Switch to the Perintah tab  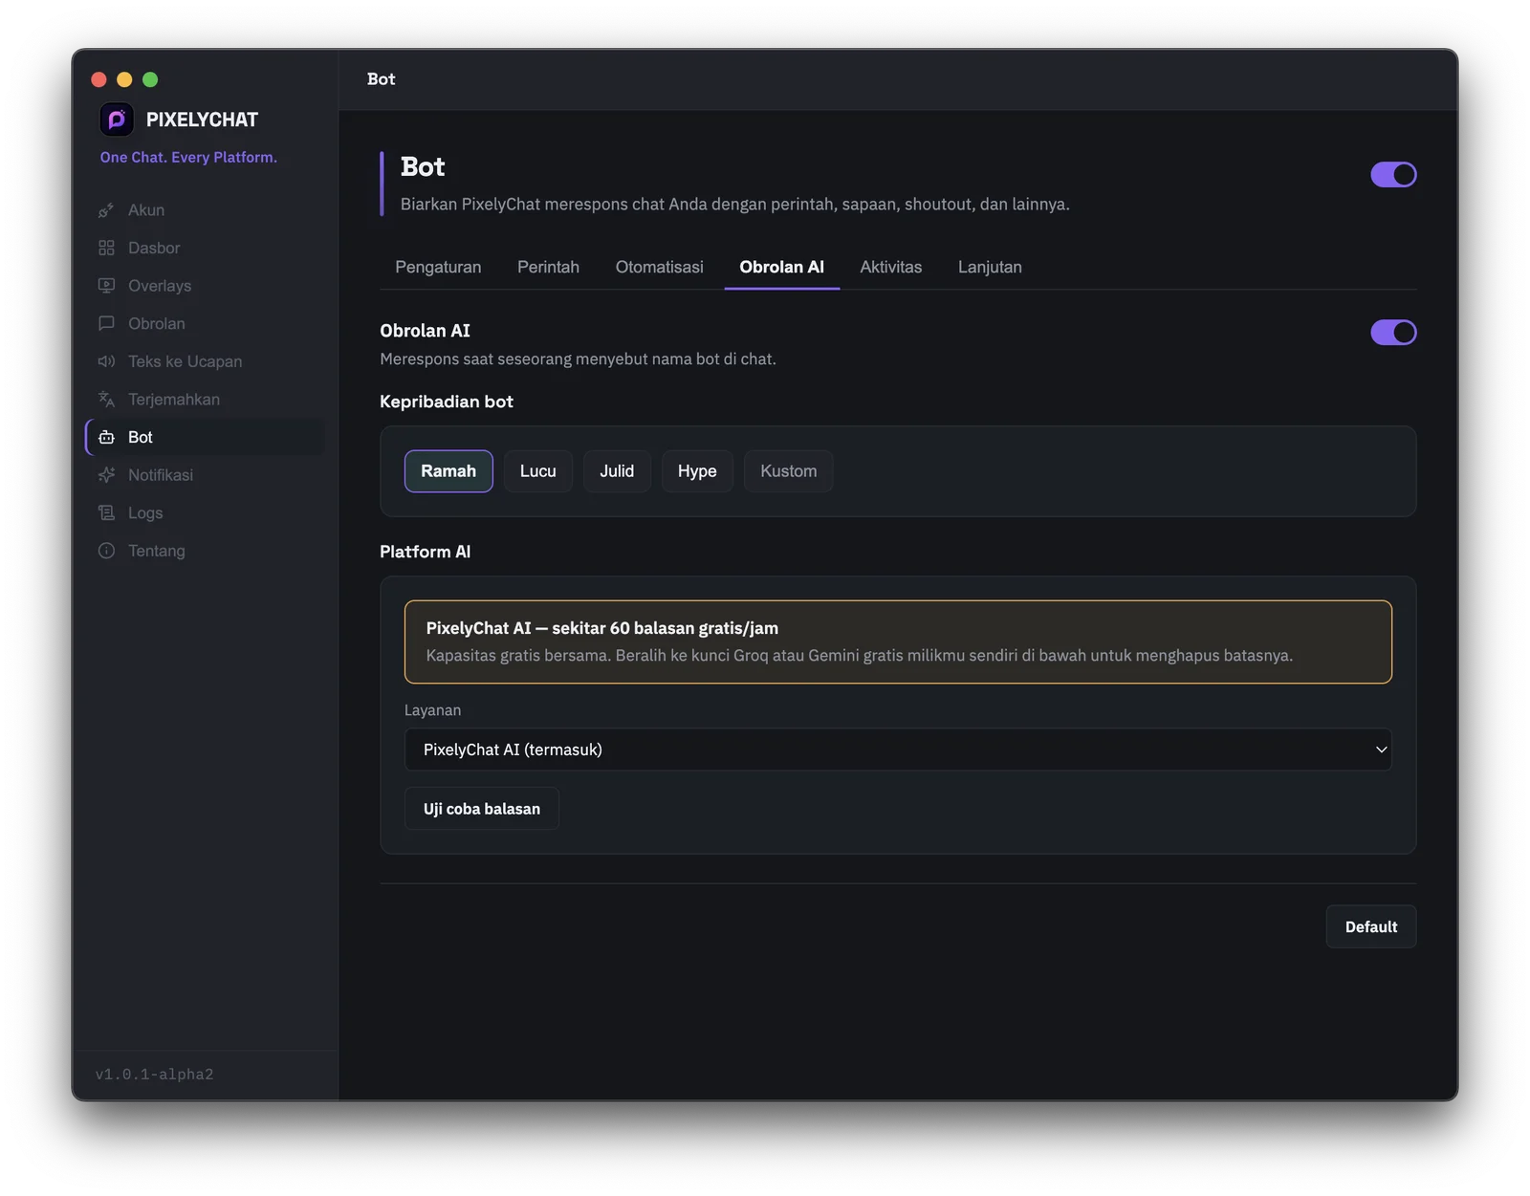[548, 267]
